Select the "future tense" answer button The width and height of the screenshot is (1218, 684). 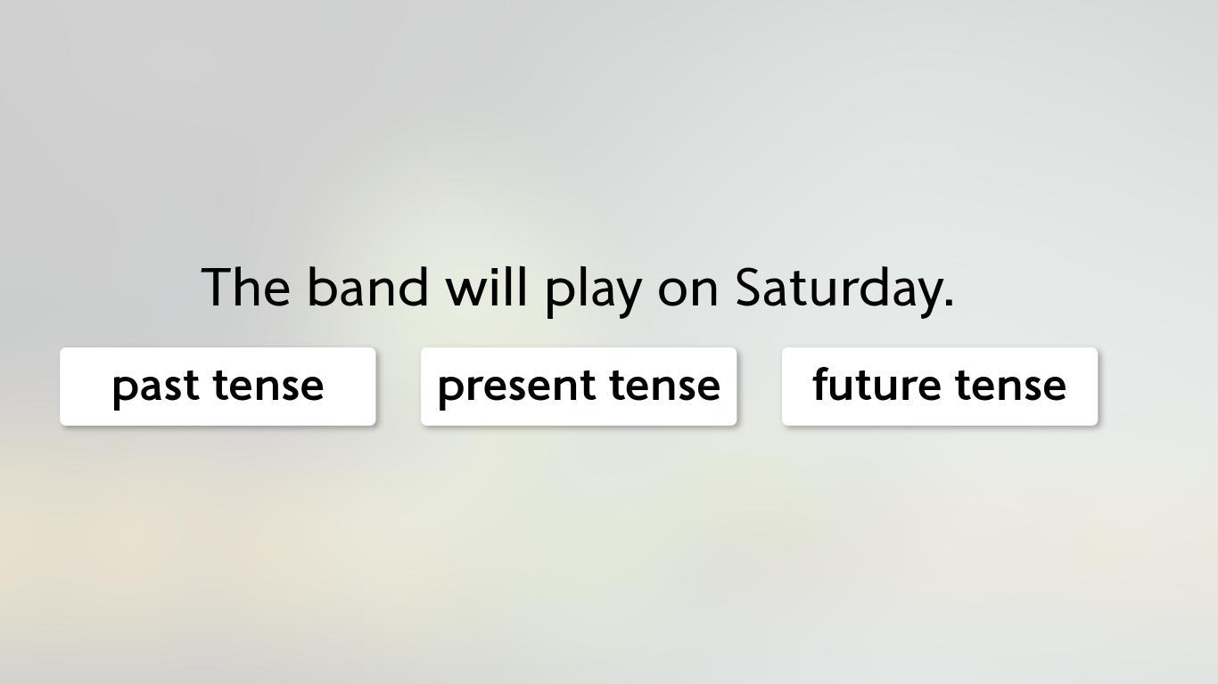point(940,387)
